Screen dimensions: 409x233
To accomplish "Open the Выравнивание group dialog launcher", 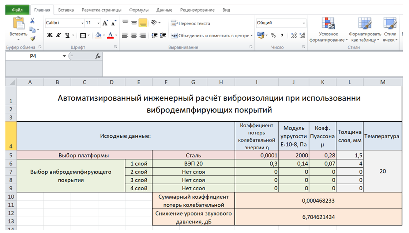I will tap(251, 47).
